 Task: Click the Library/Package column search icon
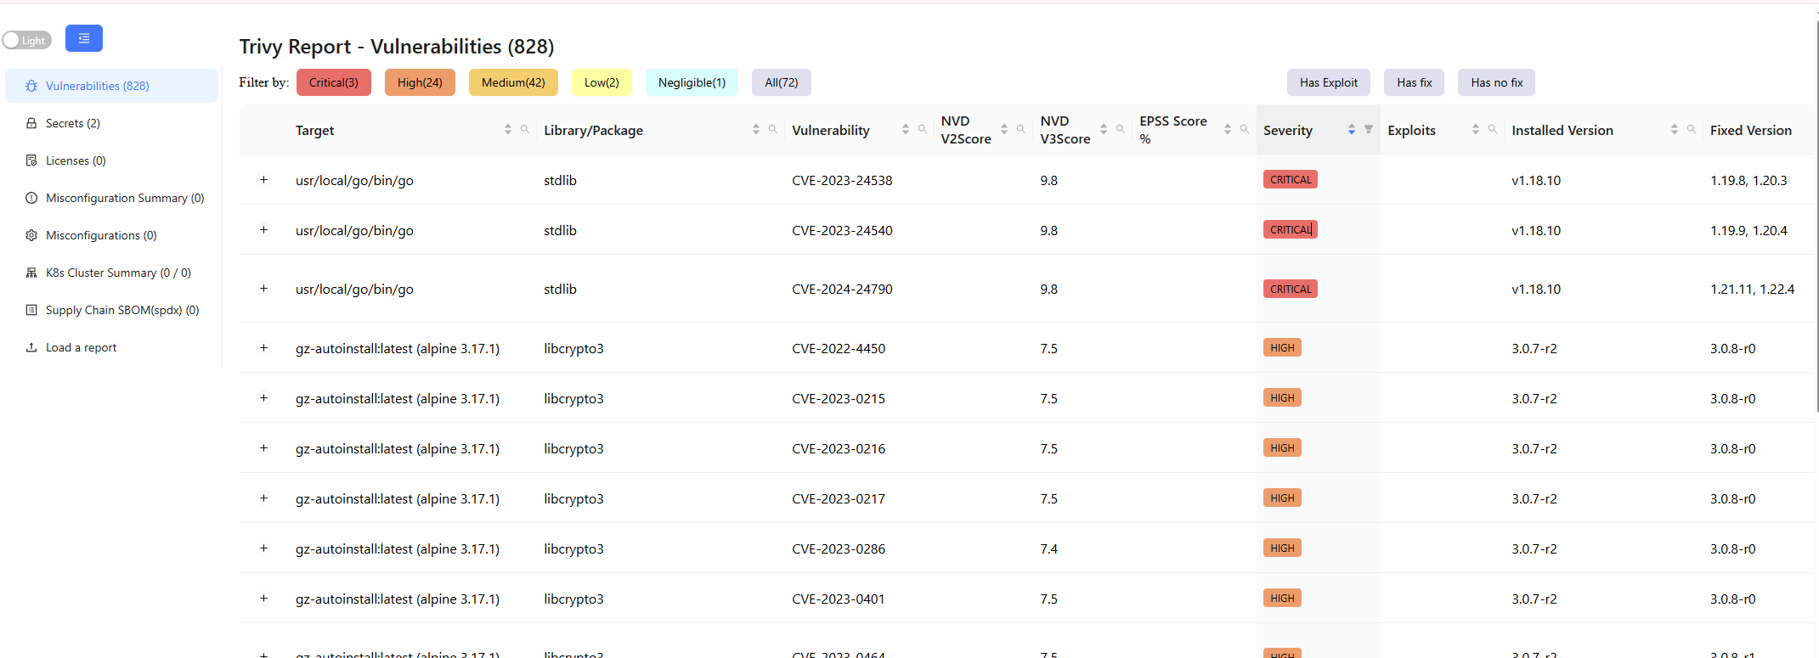[773, 129]
